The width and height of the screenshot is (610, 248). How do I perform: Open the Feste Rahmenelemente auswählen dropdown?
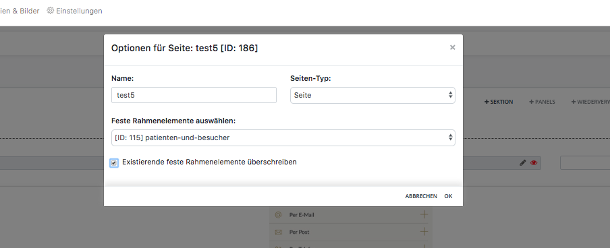283,137
